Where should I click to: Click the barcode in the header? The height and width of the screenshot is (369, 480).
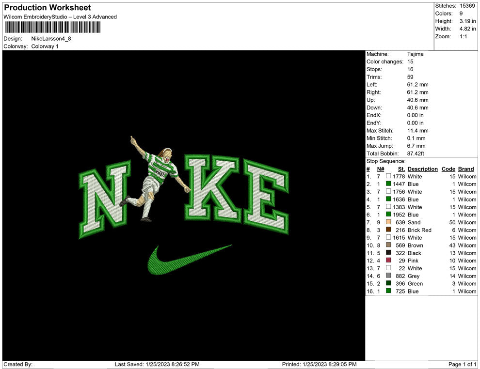click(52, 27)
